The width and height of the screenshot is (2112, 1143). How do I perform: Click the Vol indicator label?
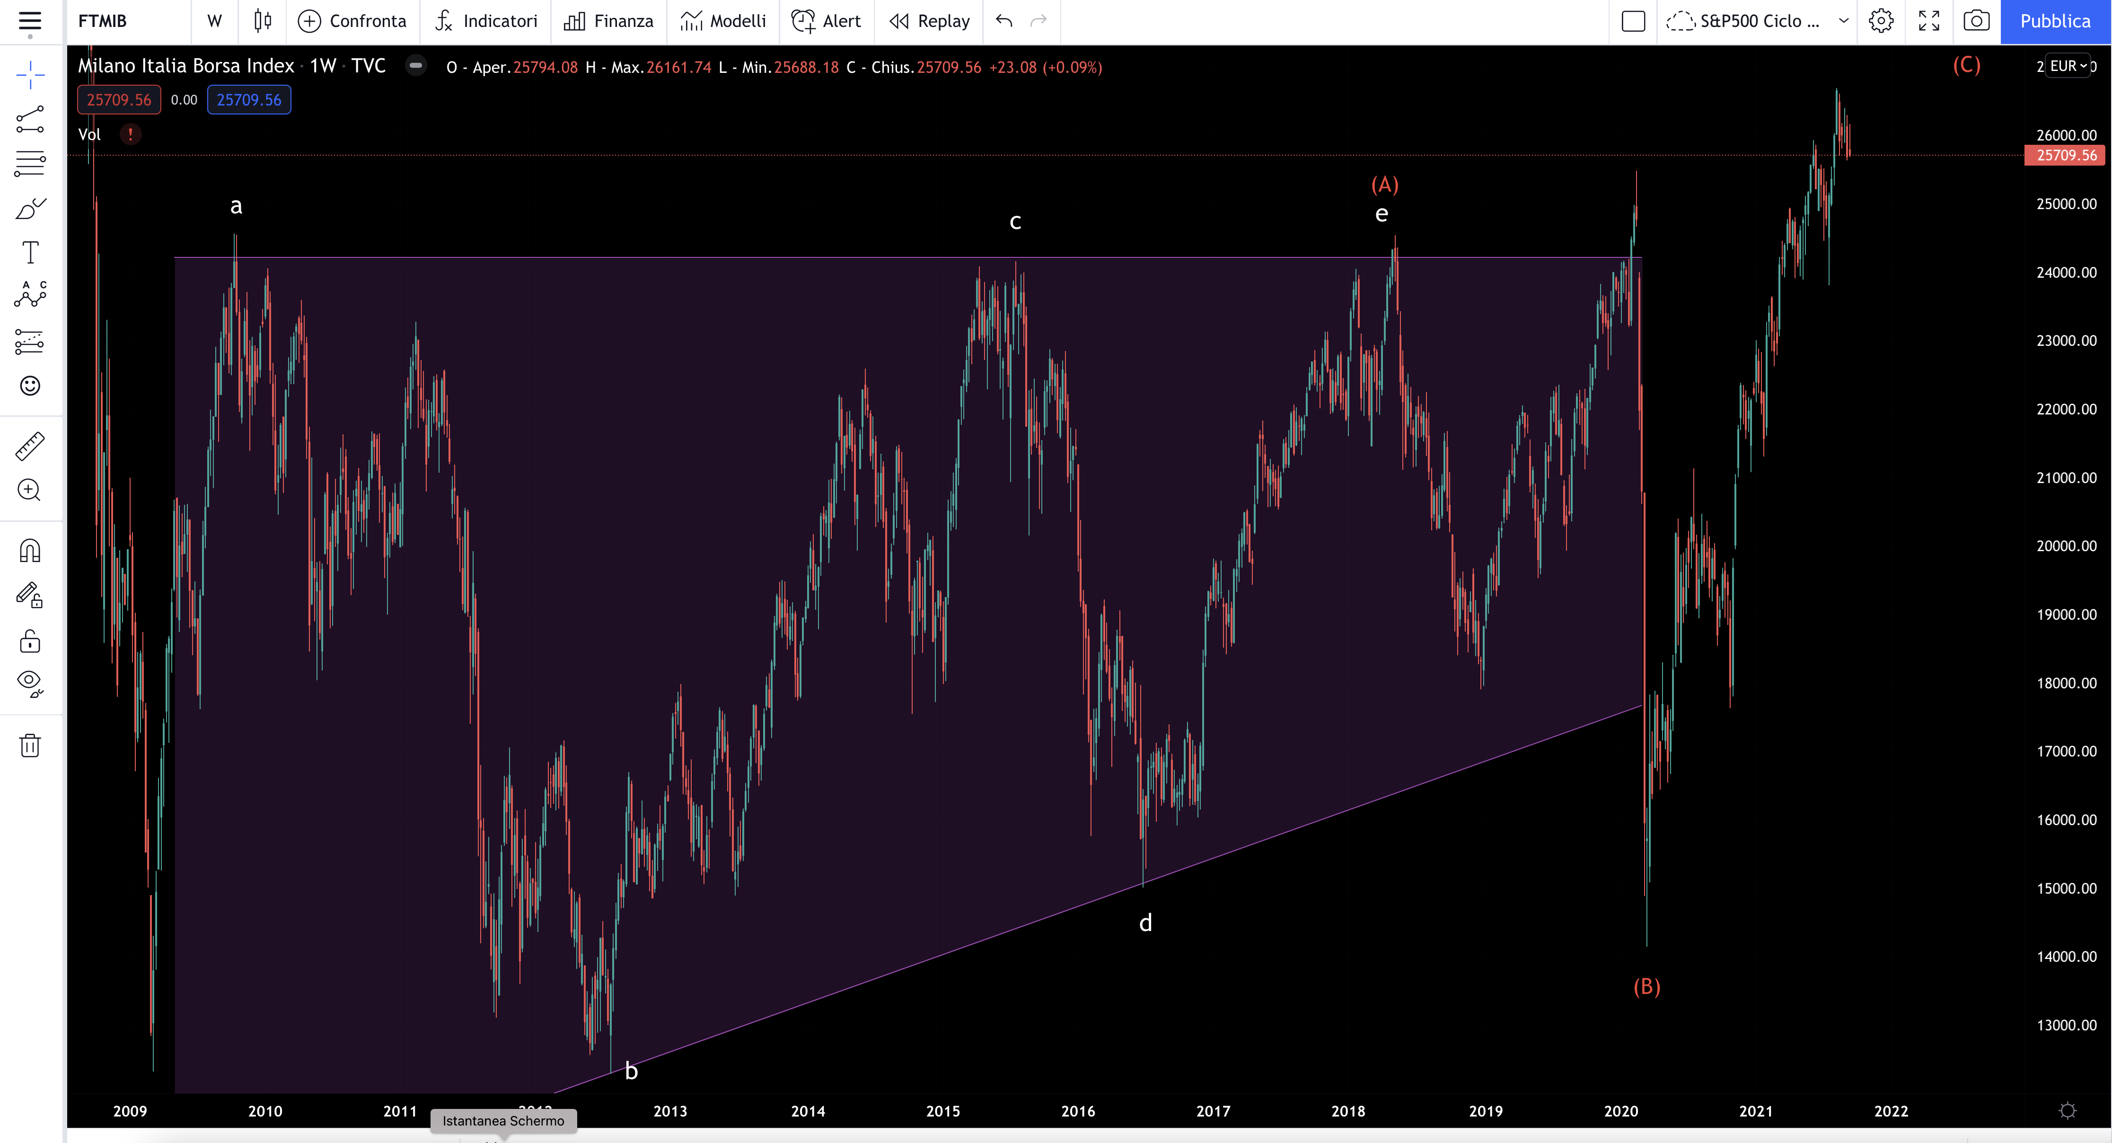pos(89,134)
